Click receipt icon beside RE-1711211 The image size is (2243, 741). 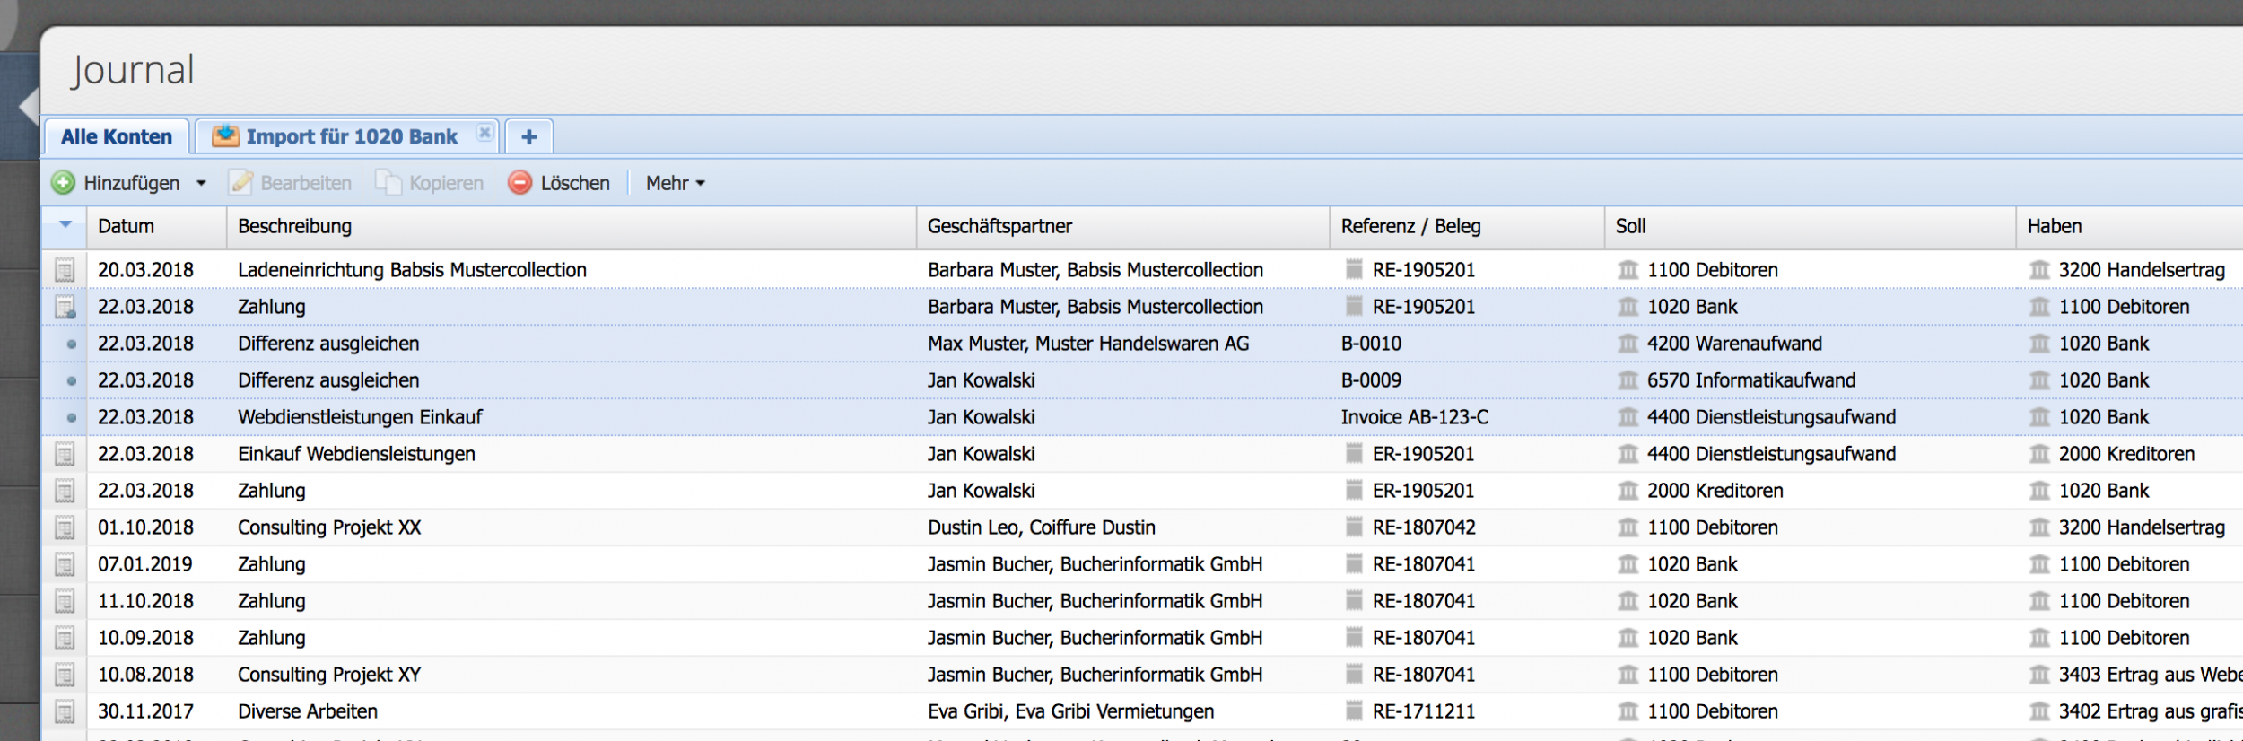coord(1354,711)
